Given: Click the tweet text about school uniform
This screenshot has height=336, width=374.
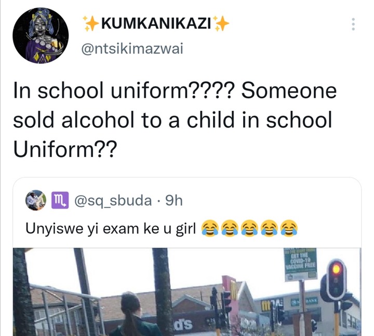Looking at the screenshot, I should coord(175,120).
